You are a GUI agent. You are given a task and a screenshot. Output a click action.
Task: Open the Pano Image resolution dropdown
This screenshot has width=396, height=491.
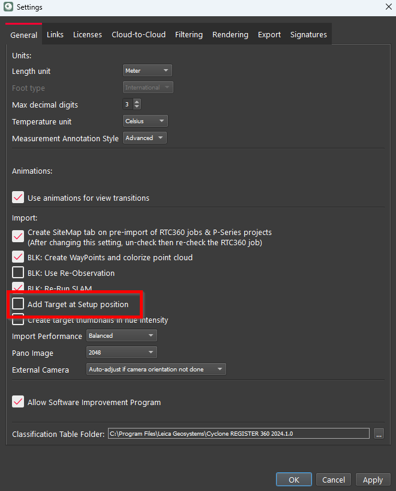pyautogui.click(x=122, y=352)
